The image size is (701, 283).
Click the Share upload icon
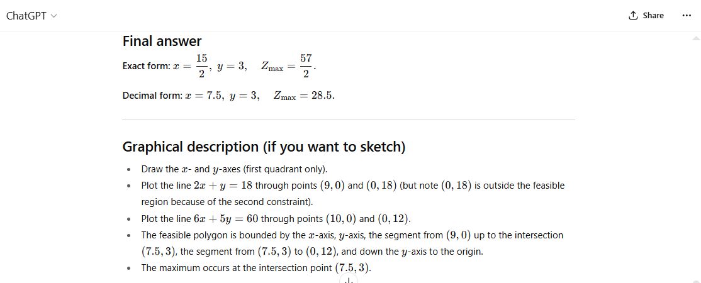[x=633, y=16]
